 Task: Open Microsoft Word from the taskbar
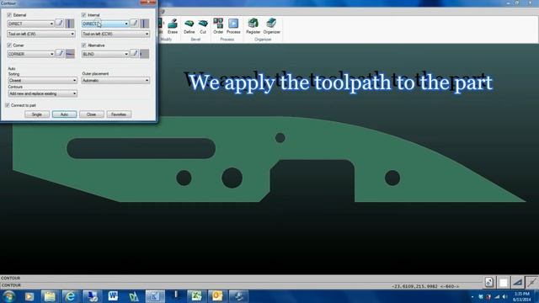113,296
